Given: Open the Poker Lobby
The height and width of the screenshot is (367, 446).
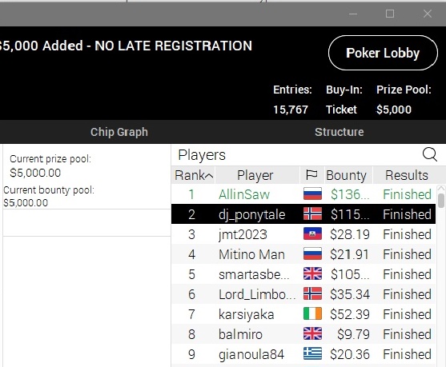Looking at the screenshot, I should tap(383, 53).
